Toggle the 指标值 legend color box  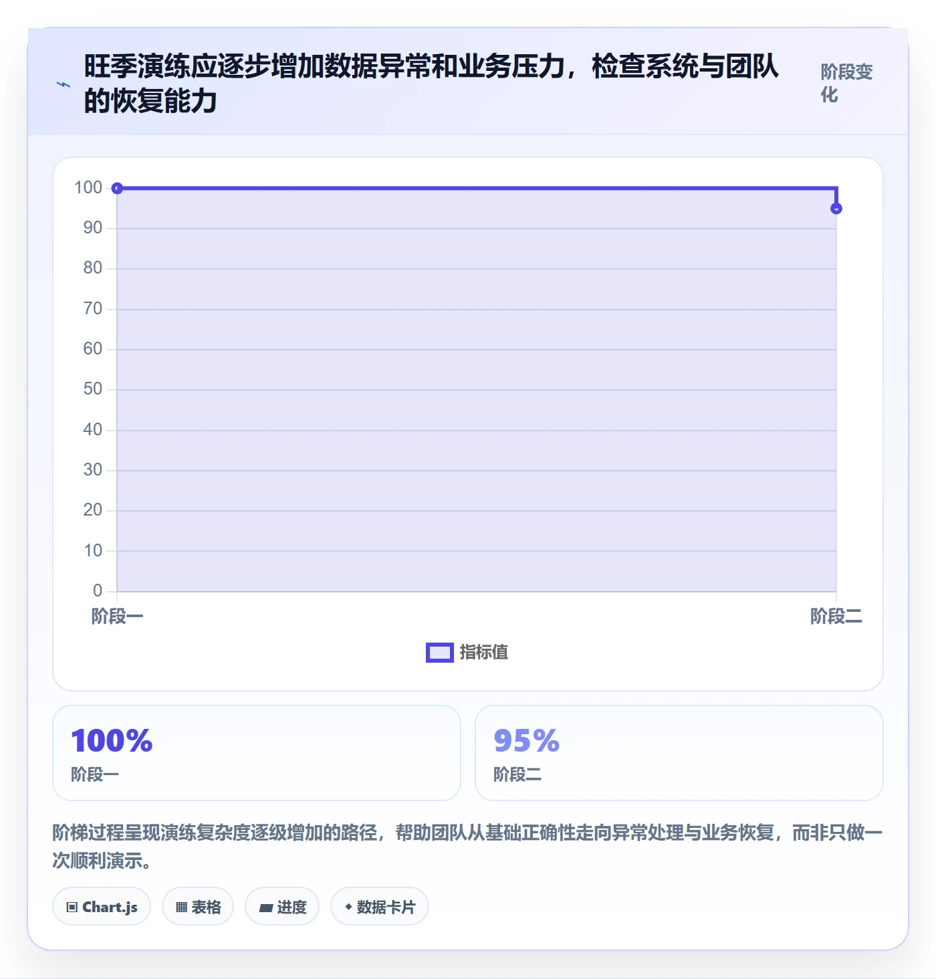click(x=439, y=653)
